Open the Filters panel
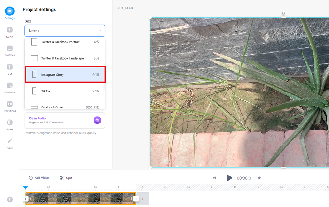This screenshot has height=207, width=329. [x=10, y=125]
